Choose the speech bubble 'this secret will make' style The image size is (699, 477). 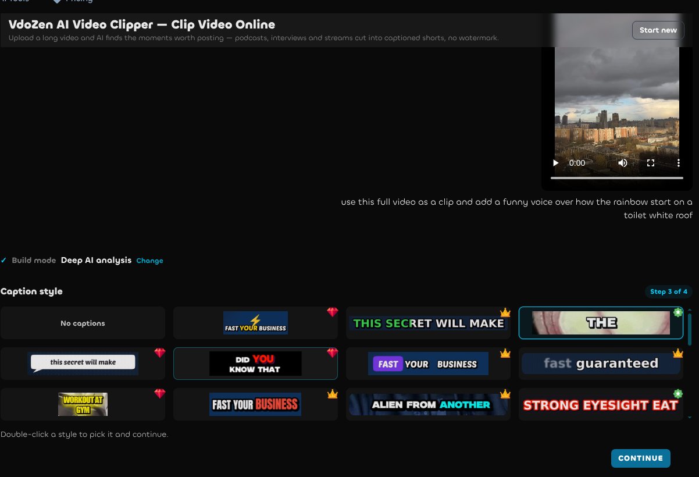pos(83,364)
